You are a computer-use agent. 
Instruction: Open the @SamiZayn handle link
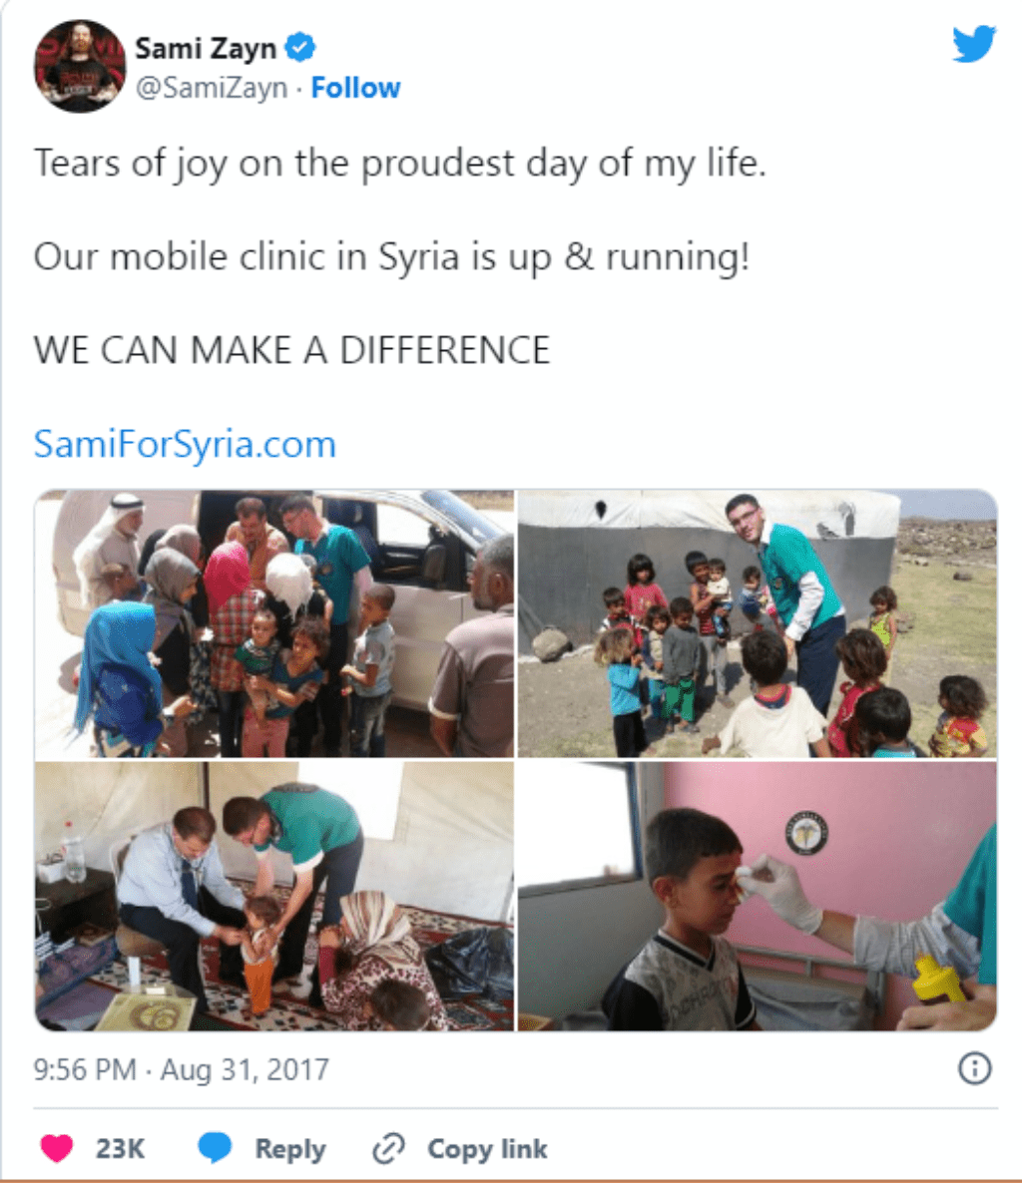tap(212, 88)
